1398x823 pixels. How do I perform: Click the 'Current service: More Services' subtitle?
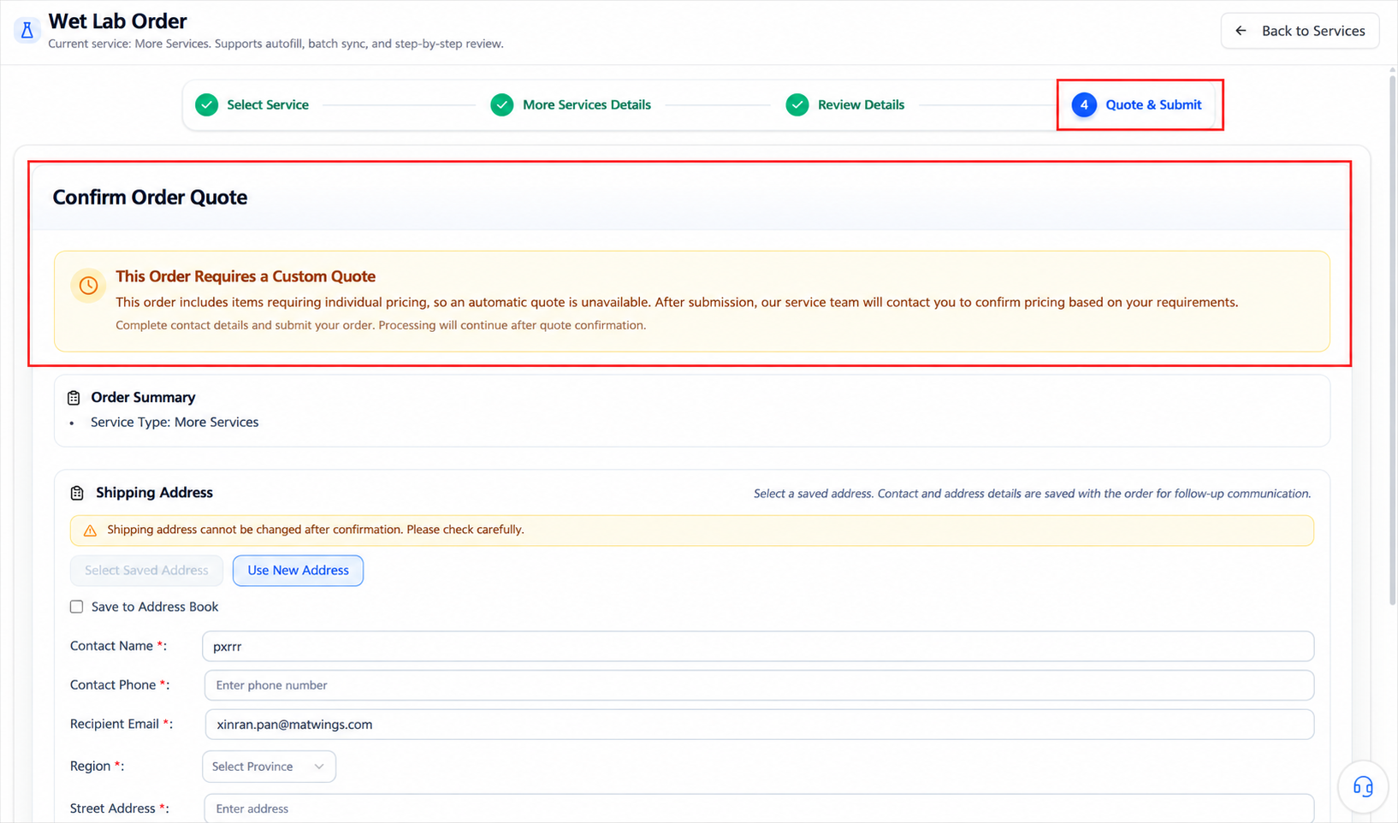(275, 44)
